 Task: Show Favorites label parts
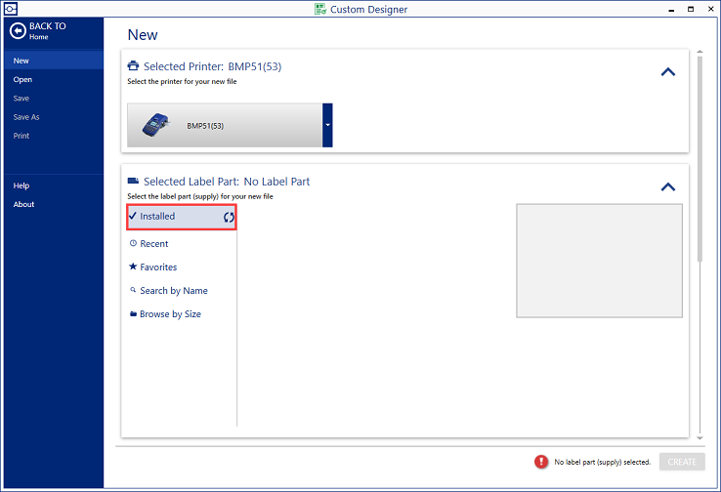click(x=157, y=267)
